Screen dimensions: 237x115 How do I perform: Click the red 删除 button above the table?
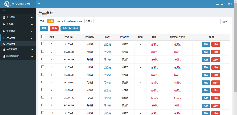(54, 29)
